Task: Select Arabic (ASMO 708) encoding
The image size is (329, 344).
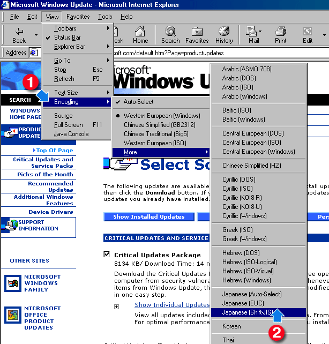Action: (x=259, y=69)
